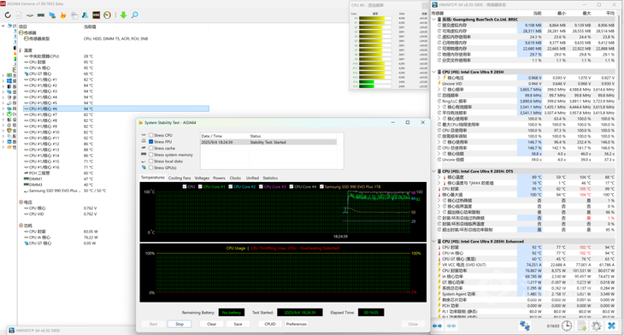The height and width of the screenshot is (335, 624).
Task: Click the OSD panel toolbar icon
Action: 96,15
